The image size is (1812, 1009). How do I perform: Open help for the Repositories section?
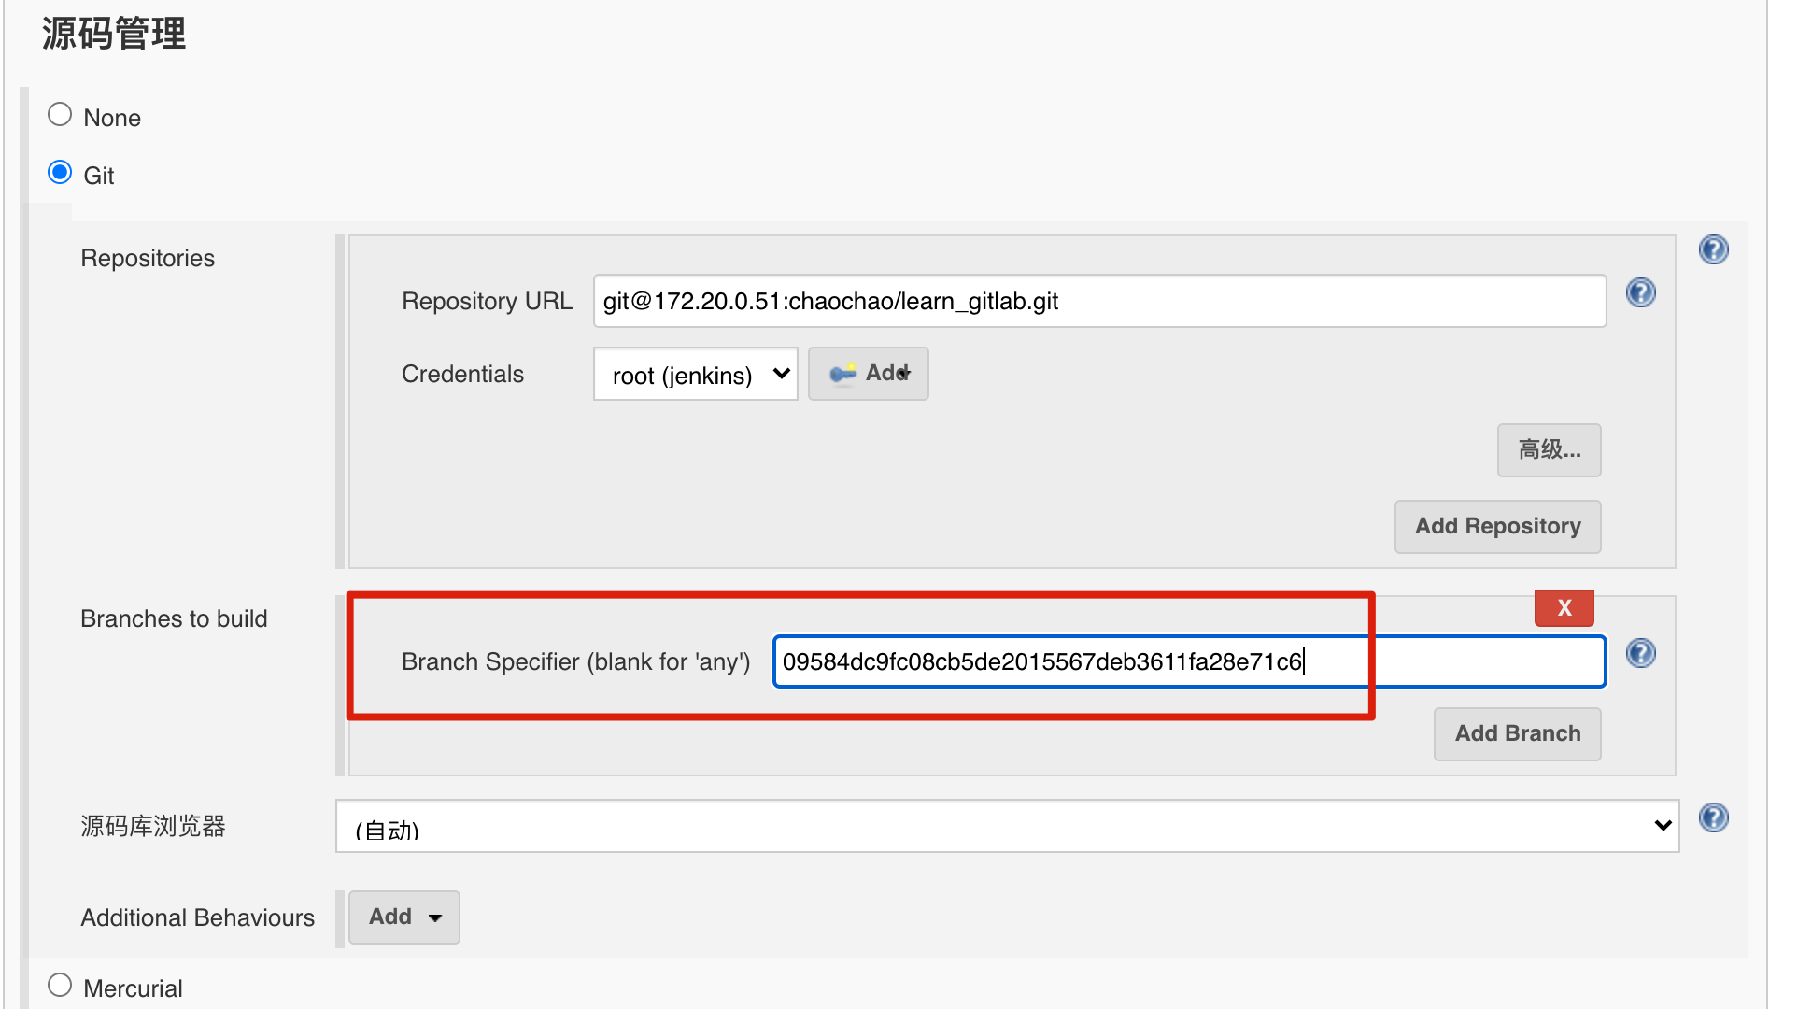(x=1713, y=249)
